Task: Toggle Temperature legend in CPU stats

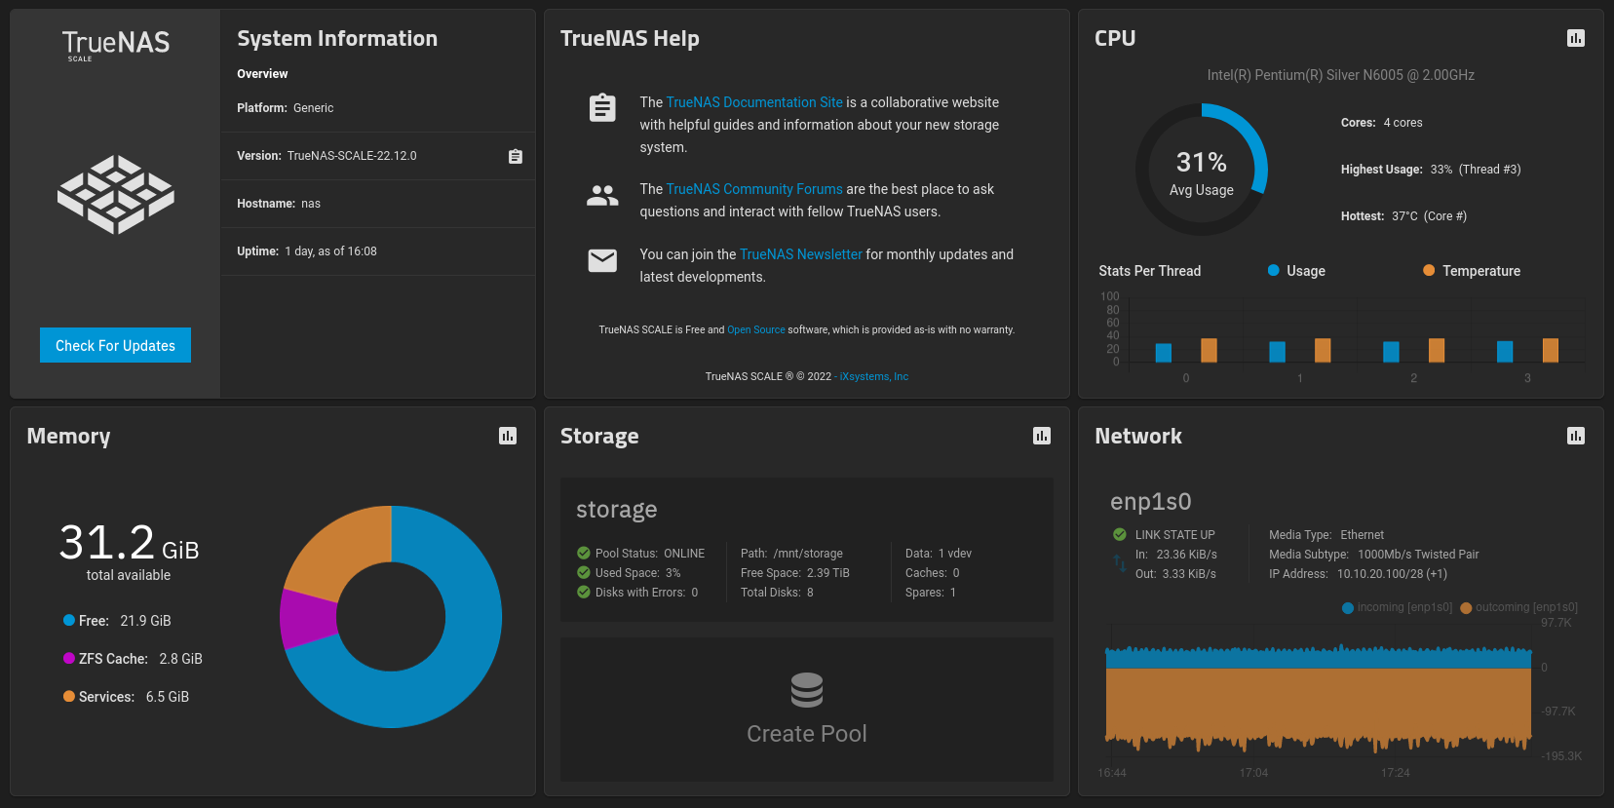Action: pos(1472,271)
